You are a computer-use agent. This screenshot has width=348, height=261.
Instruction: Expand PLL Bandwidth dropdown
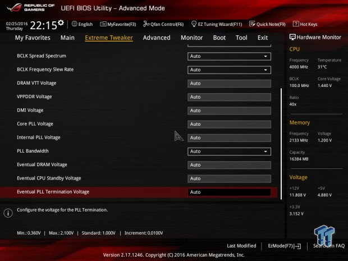pos(229,152)
